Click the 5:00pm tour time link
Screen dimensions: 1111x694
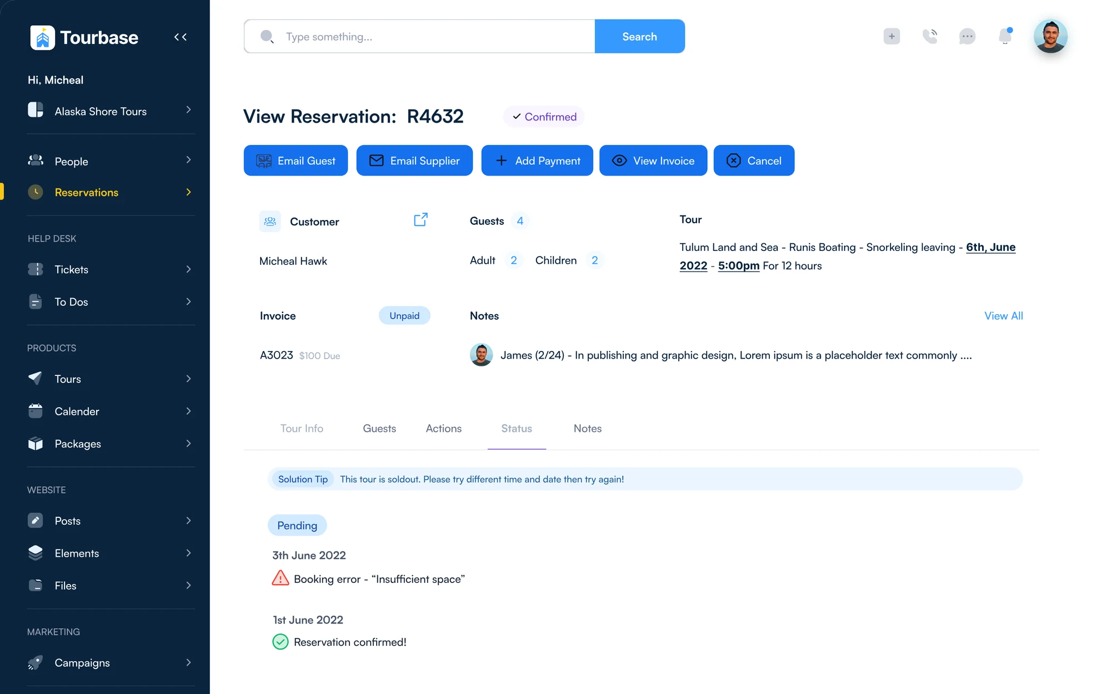738,265
